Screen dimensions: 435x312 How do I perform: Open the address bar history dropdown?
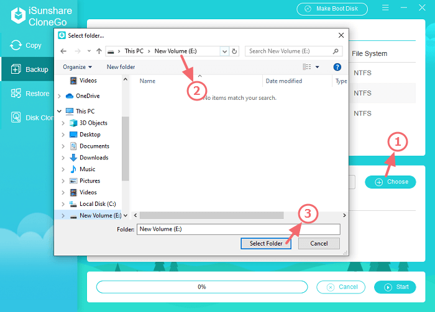pyautogui.click(x=224, y=51)
